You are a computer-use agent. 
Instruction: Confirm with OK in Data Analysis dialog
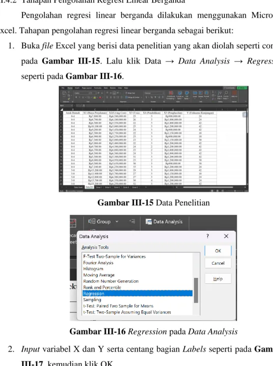tap(218, 251)
